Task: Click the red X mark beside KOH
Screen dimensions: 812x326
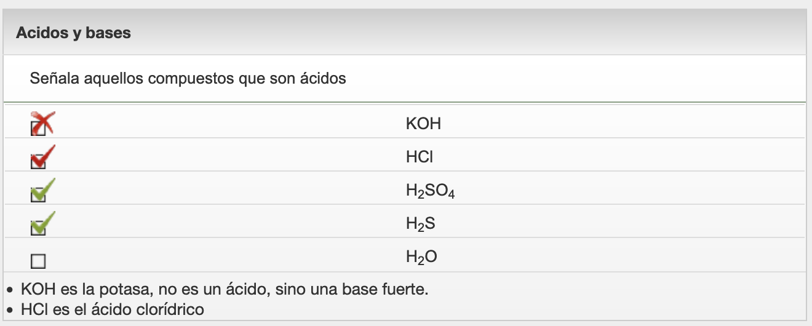Action: 44,121
